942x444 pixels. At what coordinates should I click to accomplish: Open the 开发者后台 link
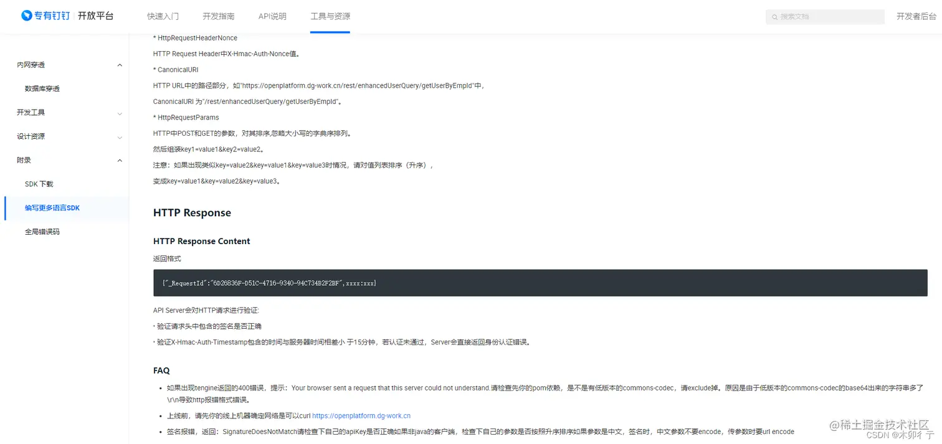coord(916,16)
